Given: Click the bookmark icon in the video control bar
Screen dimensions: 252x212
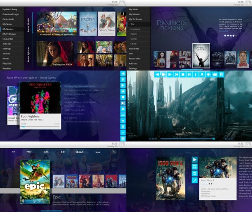Looking at the screenshot, I should pyautogui.click(x=221, y=75).
